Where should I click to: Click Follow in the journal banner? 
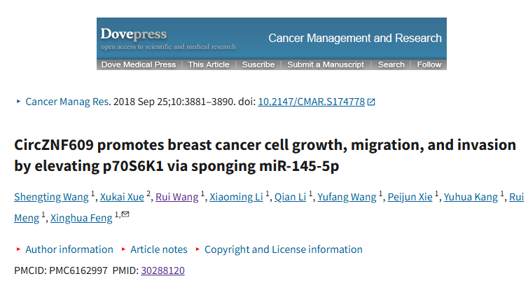tap(429, 64)
